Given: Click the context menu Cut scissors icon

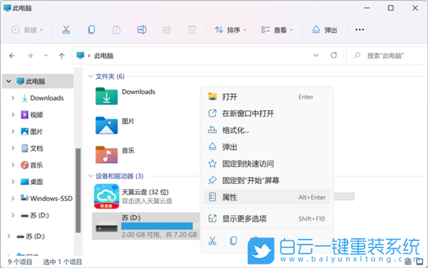Looking at the screenshot, I should [x=213, y=241].
